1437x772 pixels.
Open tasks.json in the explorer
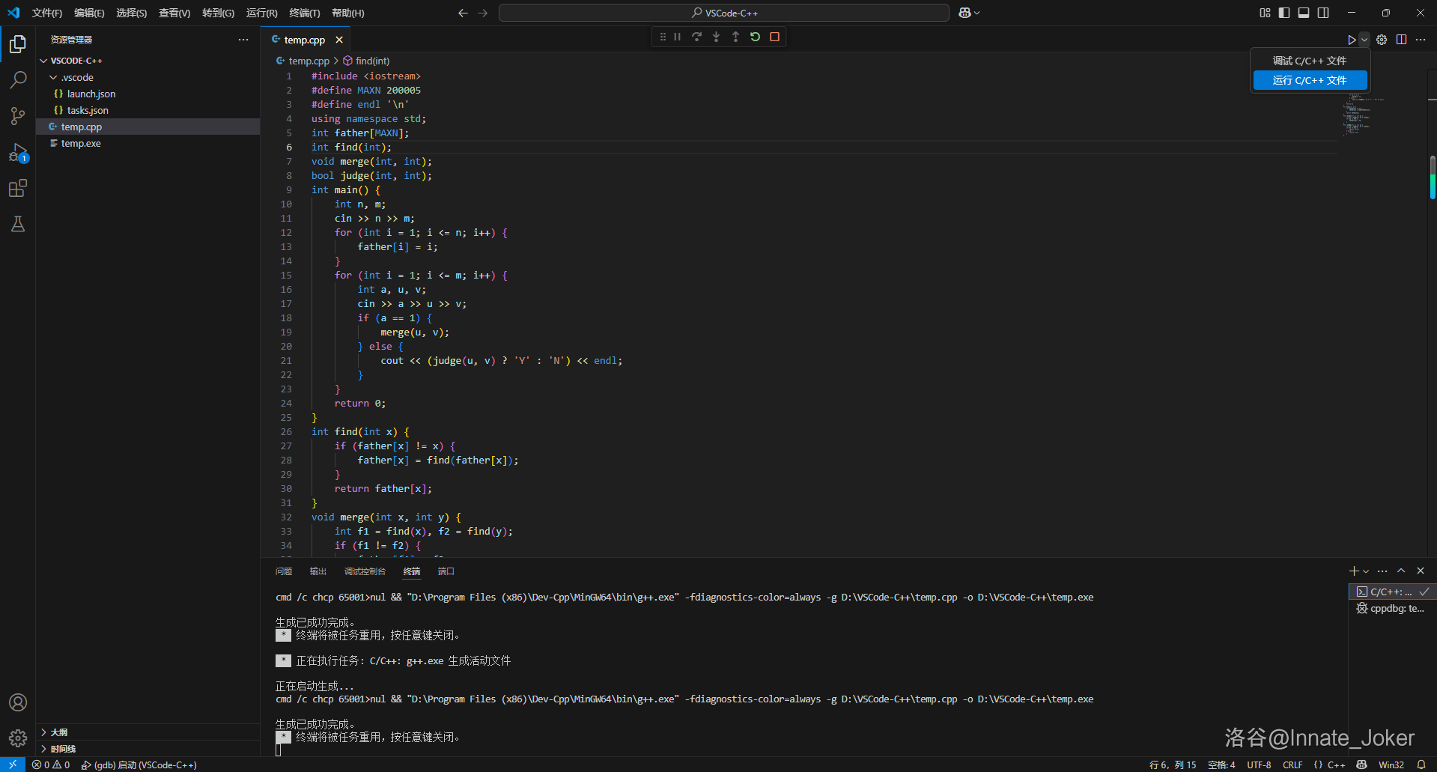point(88,110)
